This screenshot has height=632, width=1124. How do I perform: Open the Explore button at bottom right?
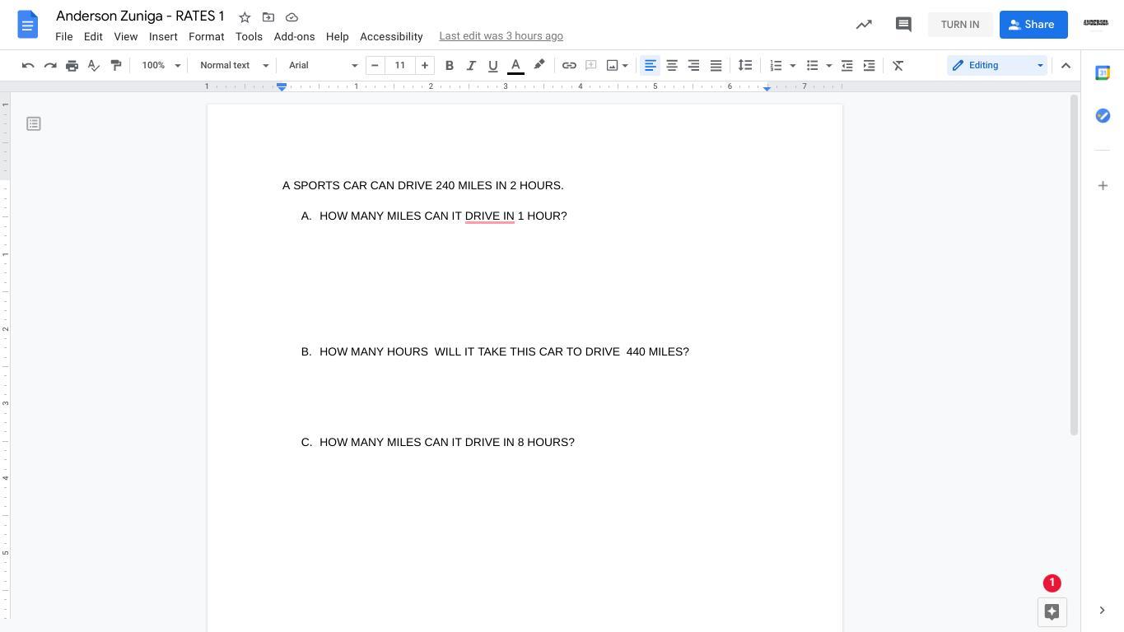click(1052, 611)
